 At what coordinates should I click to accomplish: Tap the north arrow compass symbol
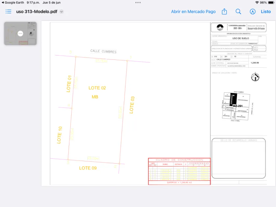255,77
